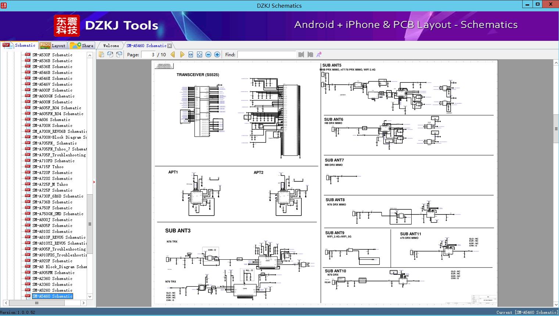The height and width of the screenshot is (316, 559).
Task: Open SM-A3360 Schematic from the tree
Action: pos(52,284)
